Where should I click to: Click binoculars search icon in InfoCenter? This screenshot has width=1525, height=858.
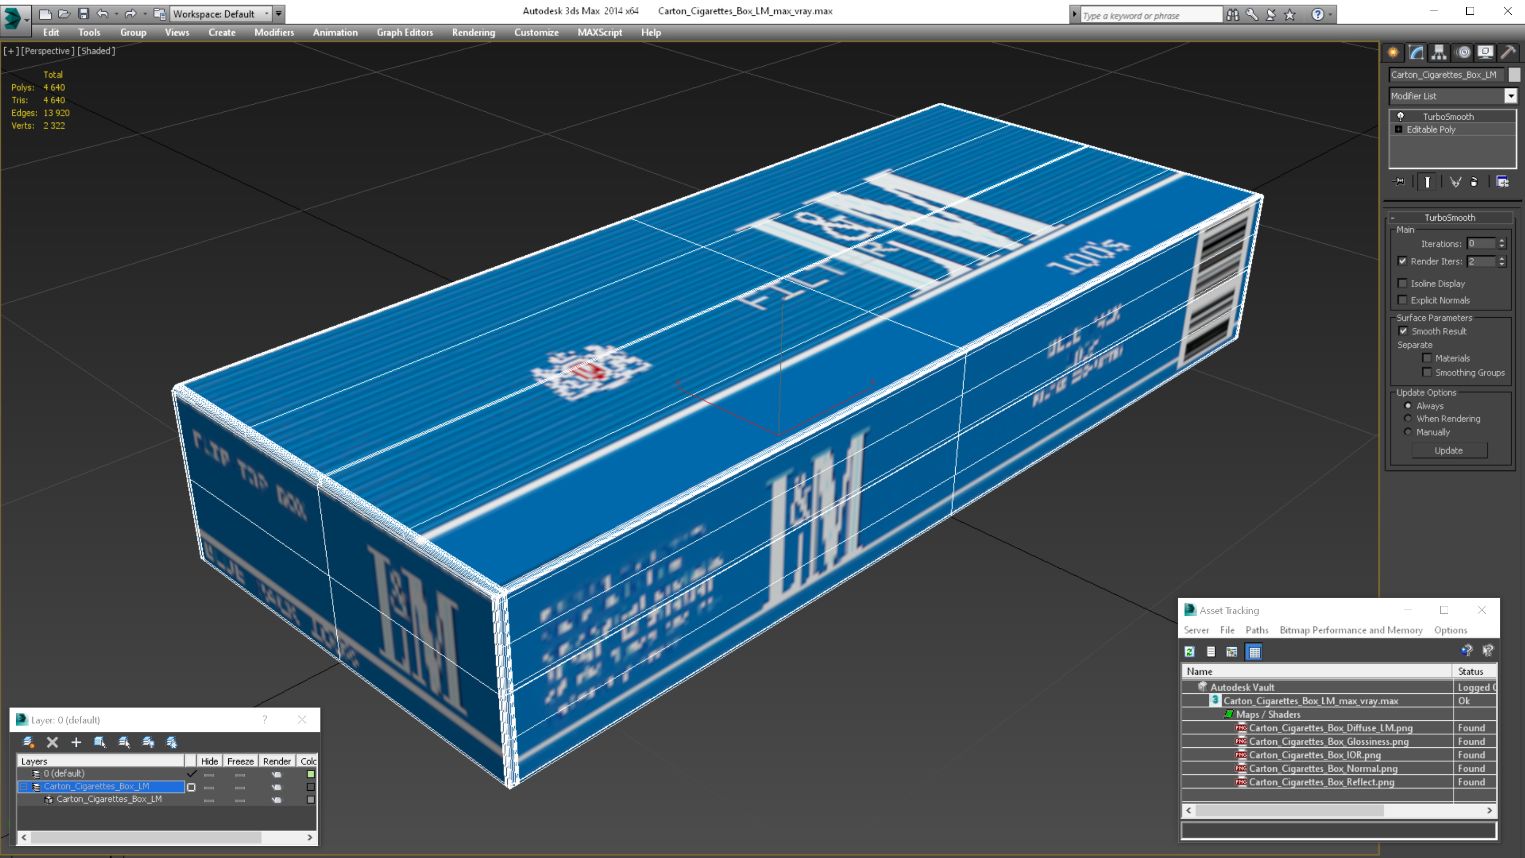point(1233,15)
